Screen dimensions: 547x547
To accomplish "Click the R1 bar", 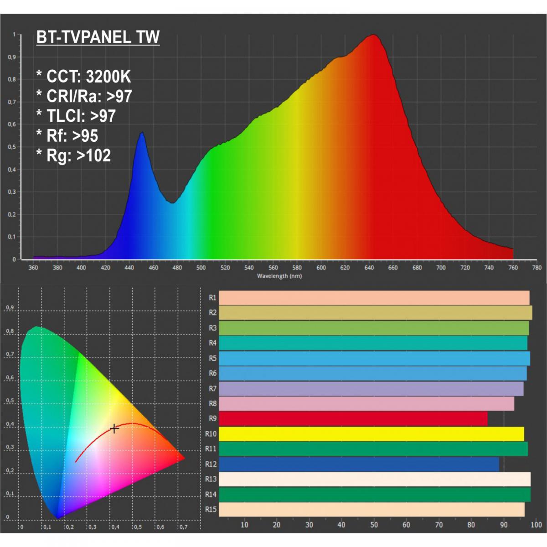I will [x=374, y=297].
